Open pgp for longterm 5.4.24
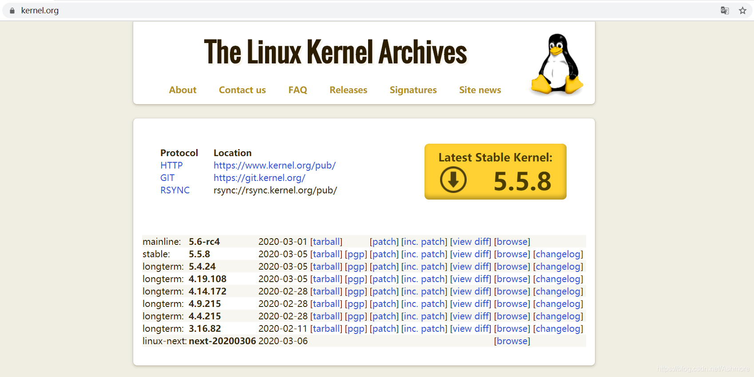This screenshot has height=377, width=754. click(x=356, y=267)
